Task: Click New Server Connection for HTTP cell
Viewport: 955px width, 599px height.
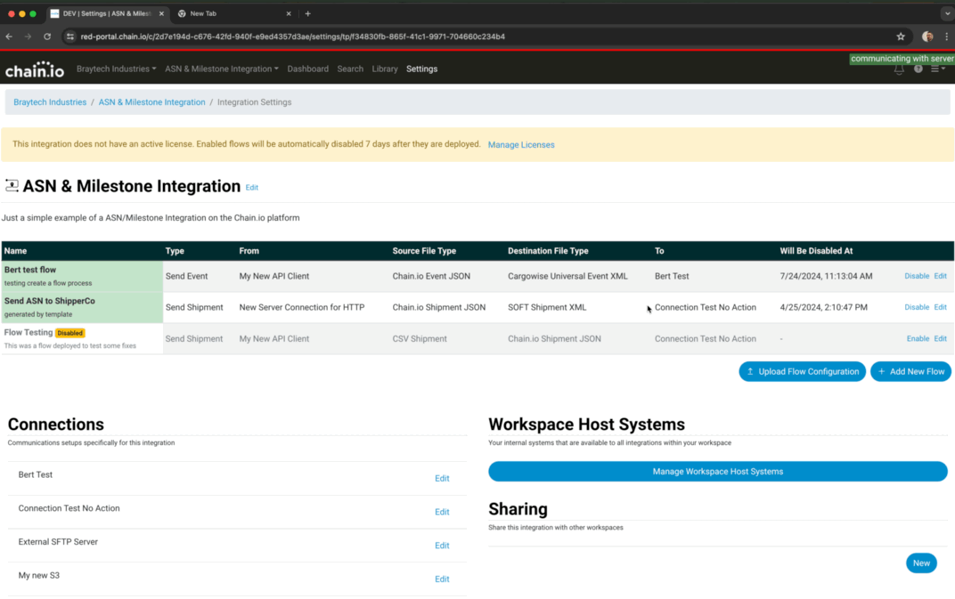Action: click(x=302, y=307)
